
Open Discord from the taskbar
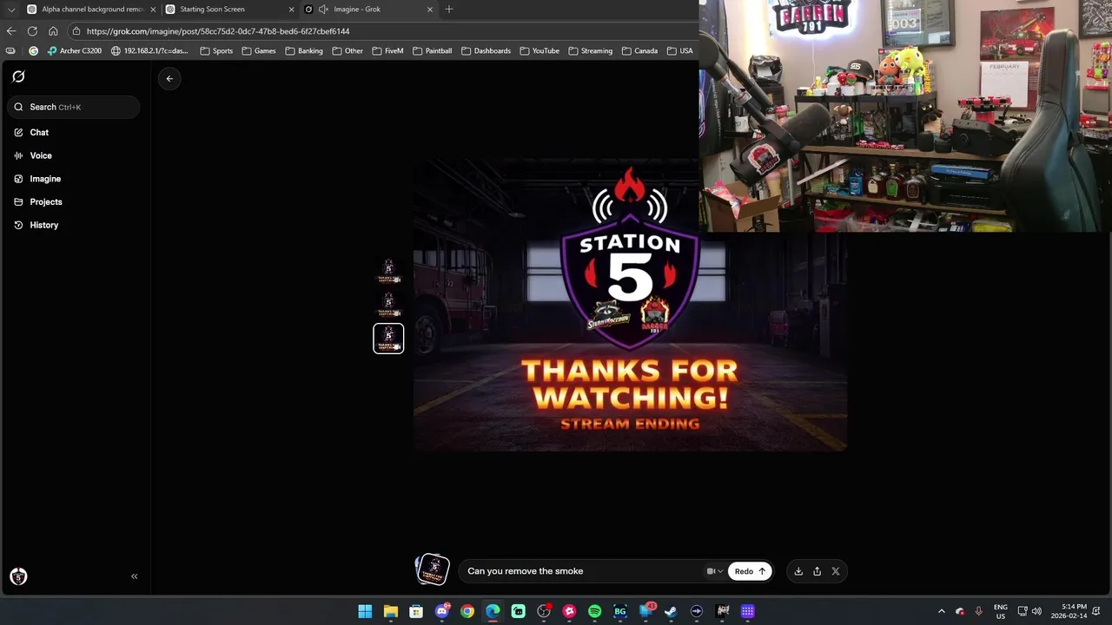click(x=442, y=611)
